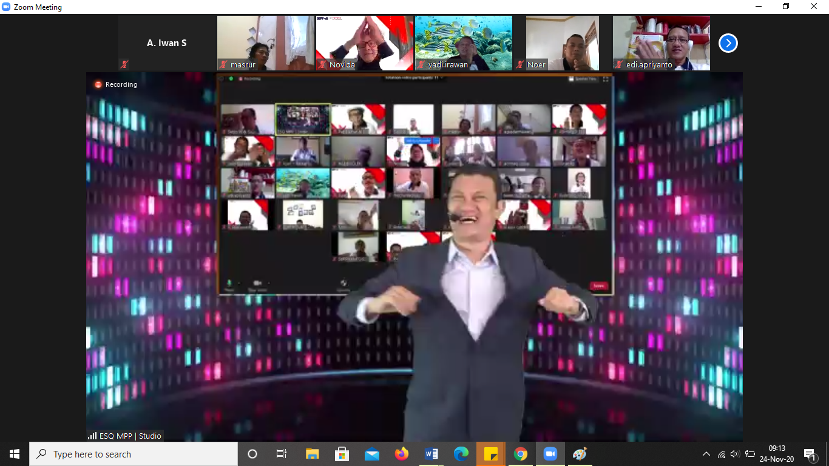Click edi.apriyanto's video tile
Image resolution: width=829 pixels, height=466 pixels.
(661, 42)
